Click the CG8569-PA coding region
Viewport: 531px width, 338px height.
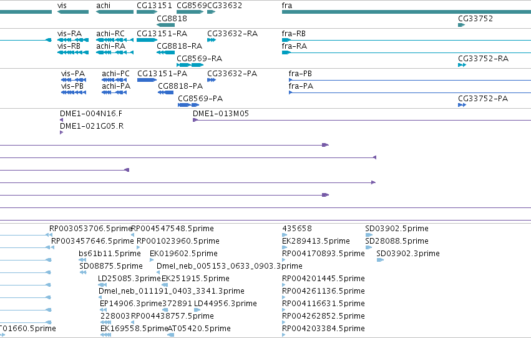[x=188, y=105]
